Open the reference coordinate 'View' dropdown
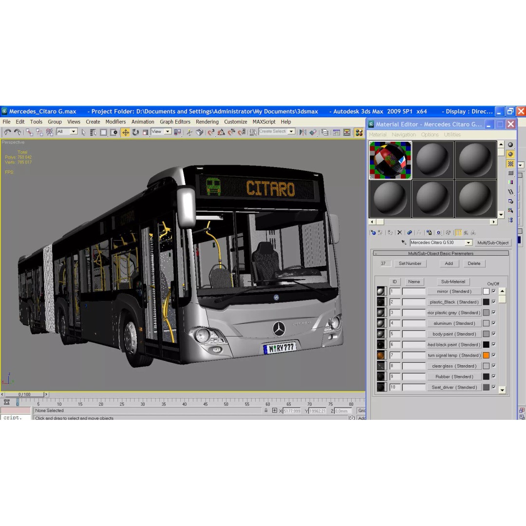 tap(167, 131)
